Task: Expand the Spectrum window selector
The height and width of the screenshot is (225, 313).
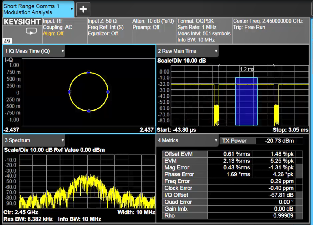Action: (x=63, y=140)
